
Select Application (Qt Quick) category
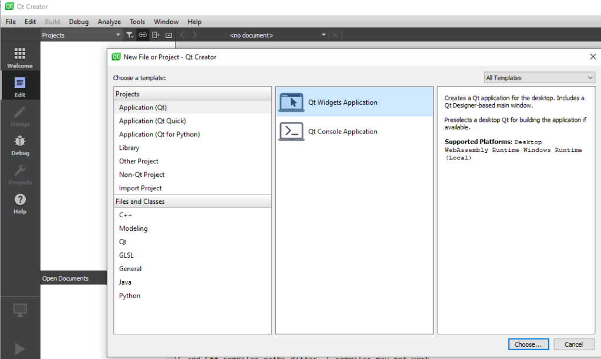pos(193,121)
